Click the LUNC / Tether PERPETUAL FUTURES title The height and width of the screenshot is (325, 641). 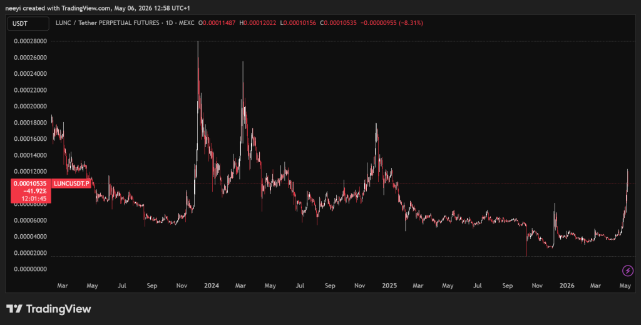[108, 23]
